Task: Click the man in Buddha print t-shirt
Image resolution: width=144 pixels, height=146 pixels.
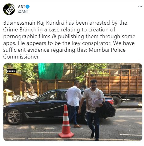Action: click(x=92, y=109)
